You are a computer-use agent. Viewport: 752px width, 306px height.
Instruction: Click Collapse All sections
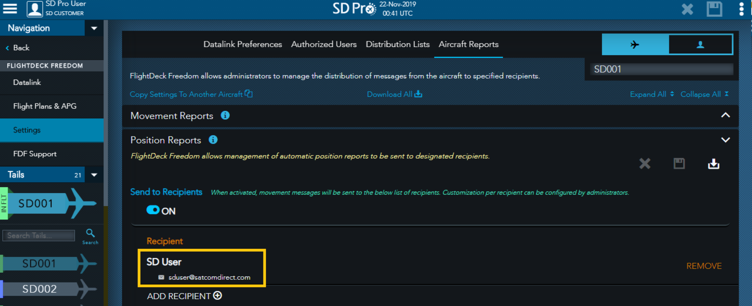coord(705,94)
